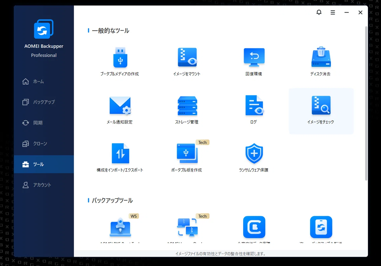
Task: Open the クローン section
Action: coord(44,144)
